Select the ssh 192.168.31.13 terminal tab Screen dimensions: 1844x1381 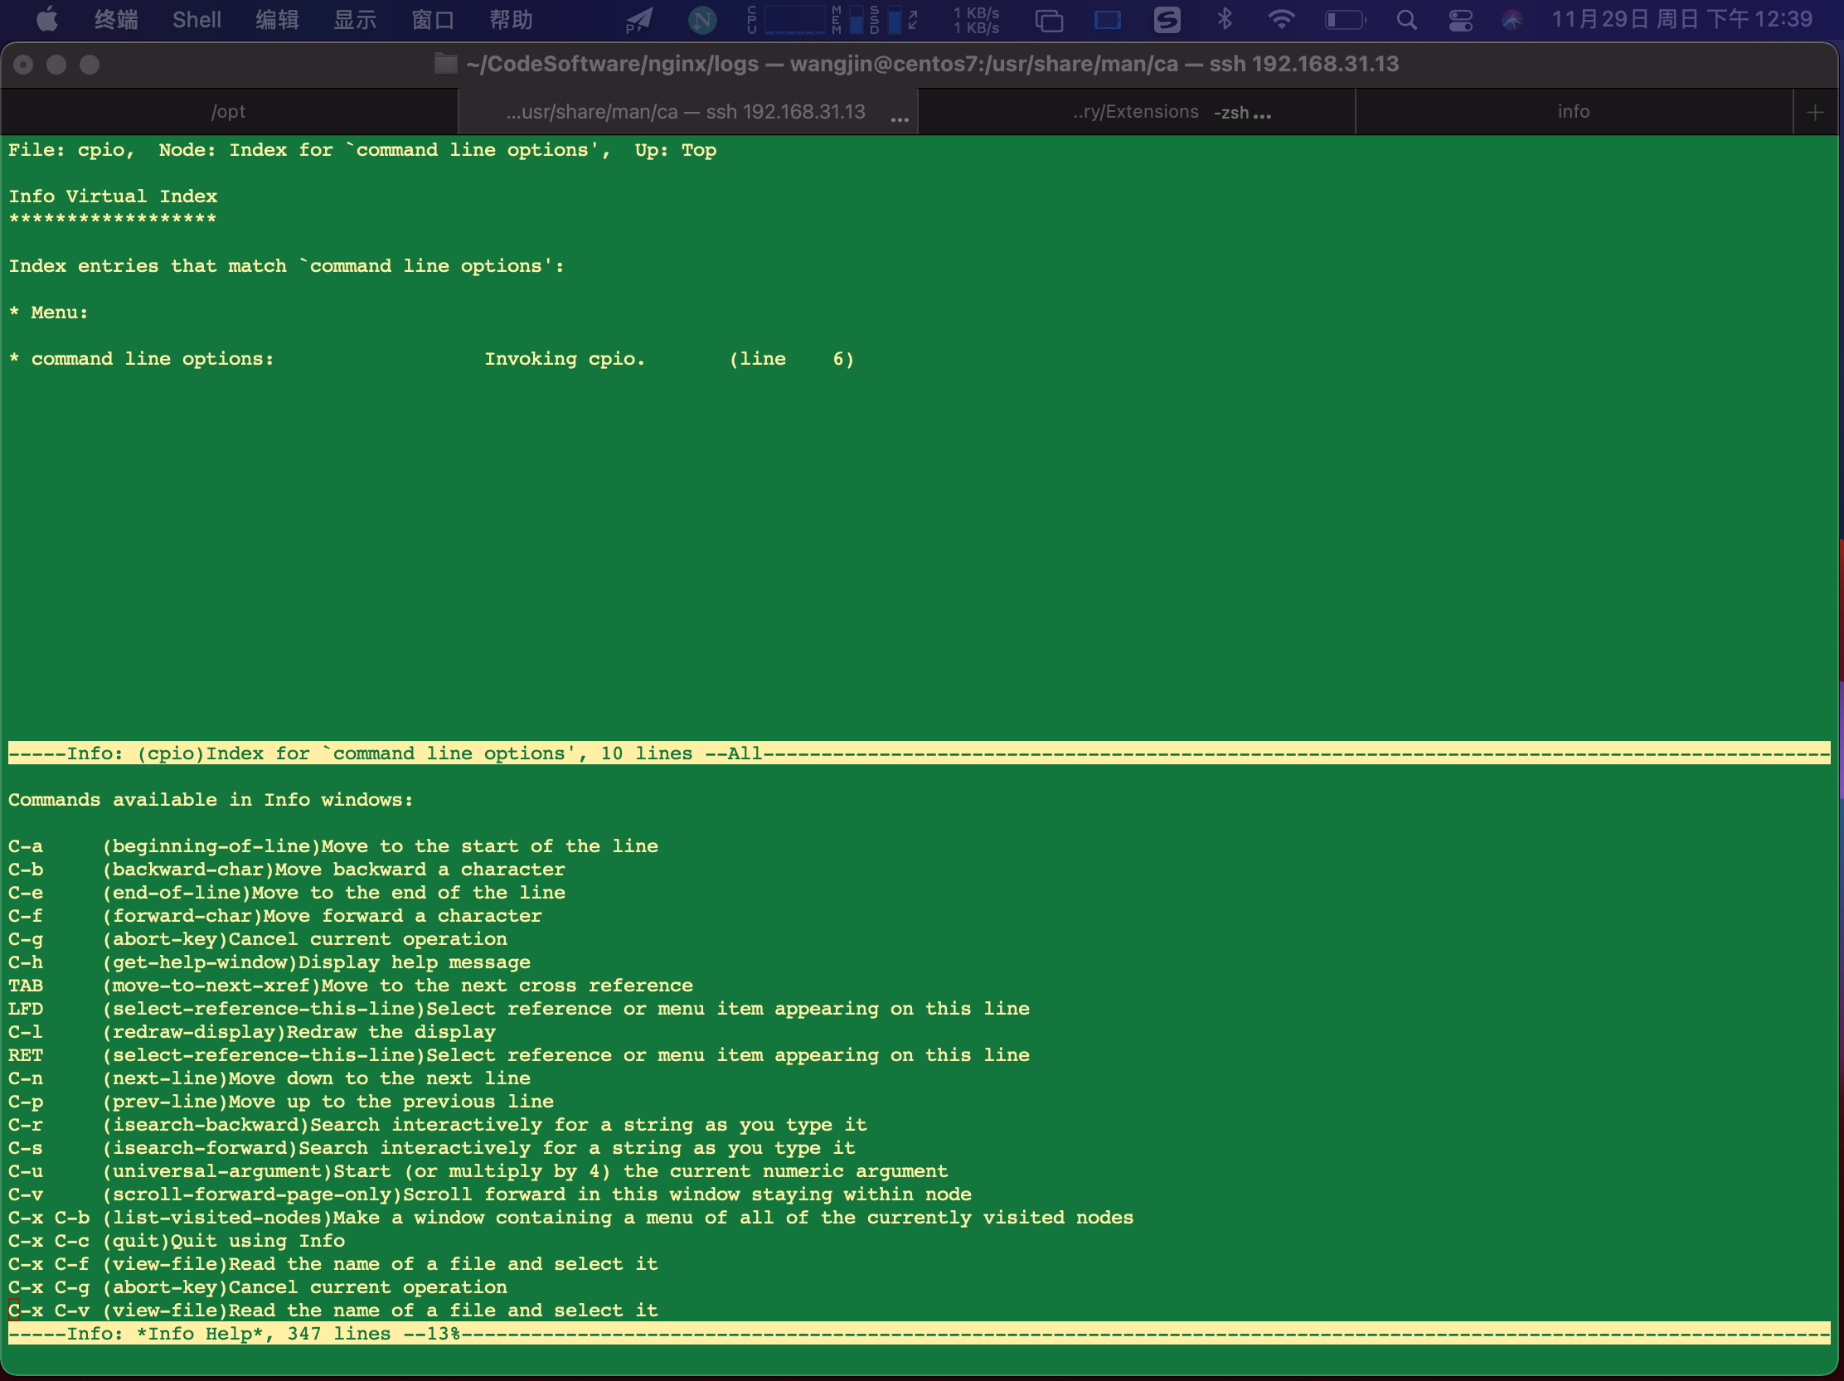click(x=687, y=112)
